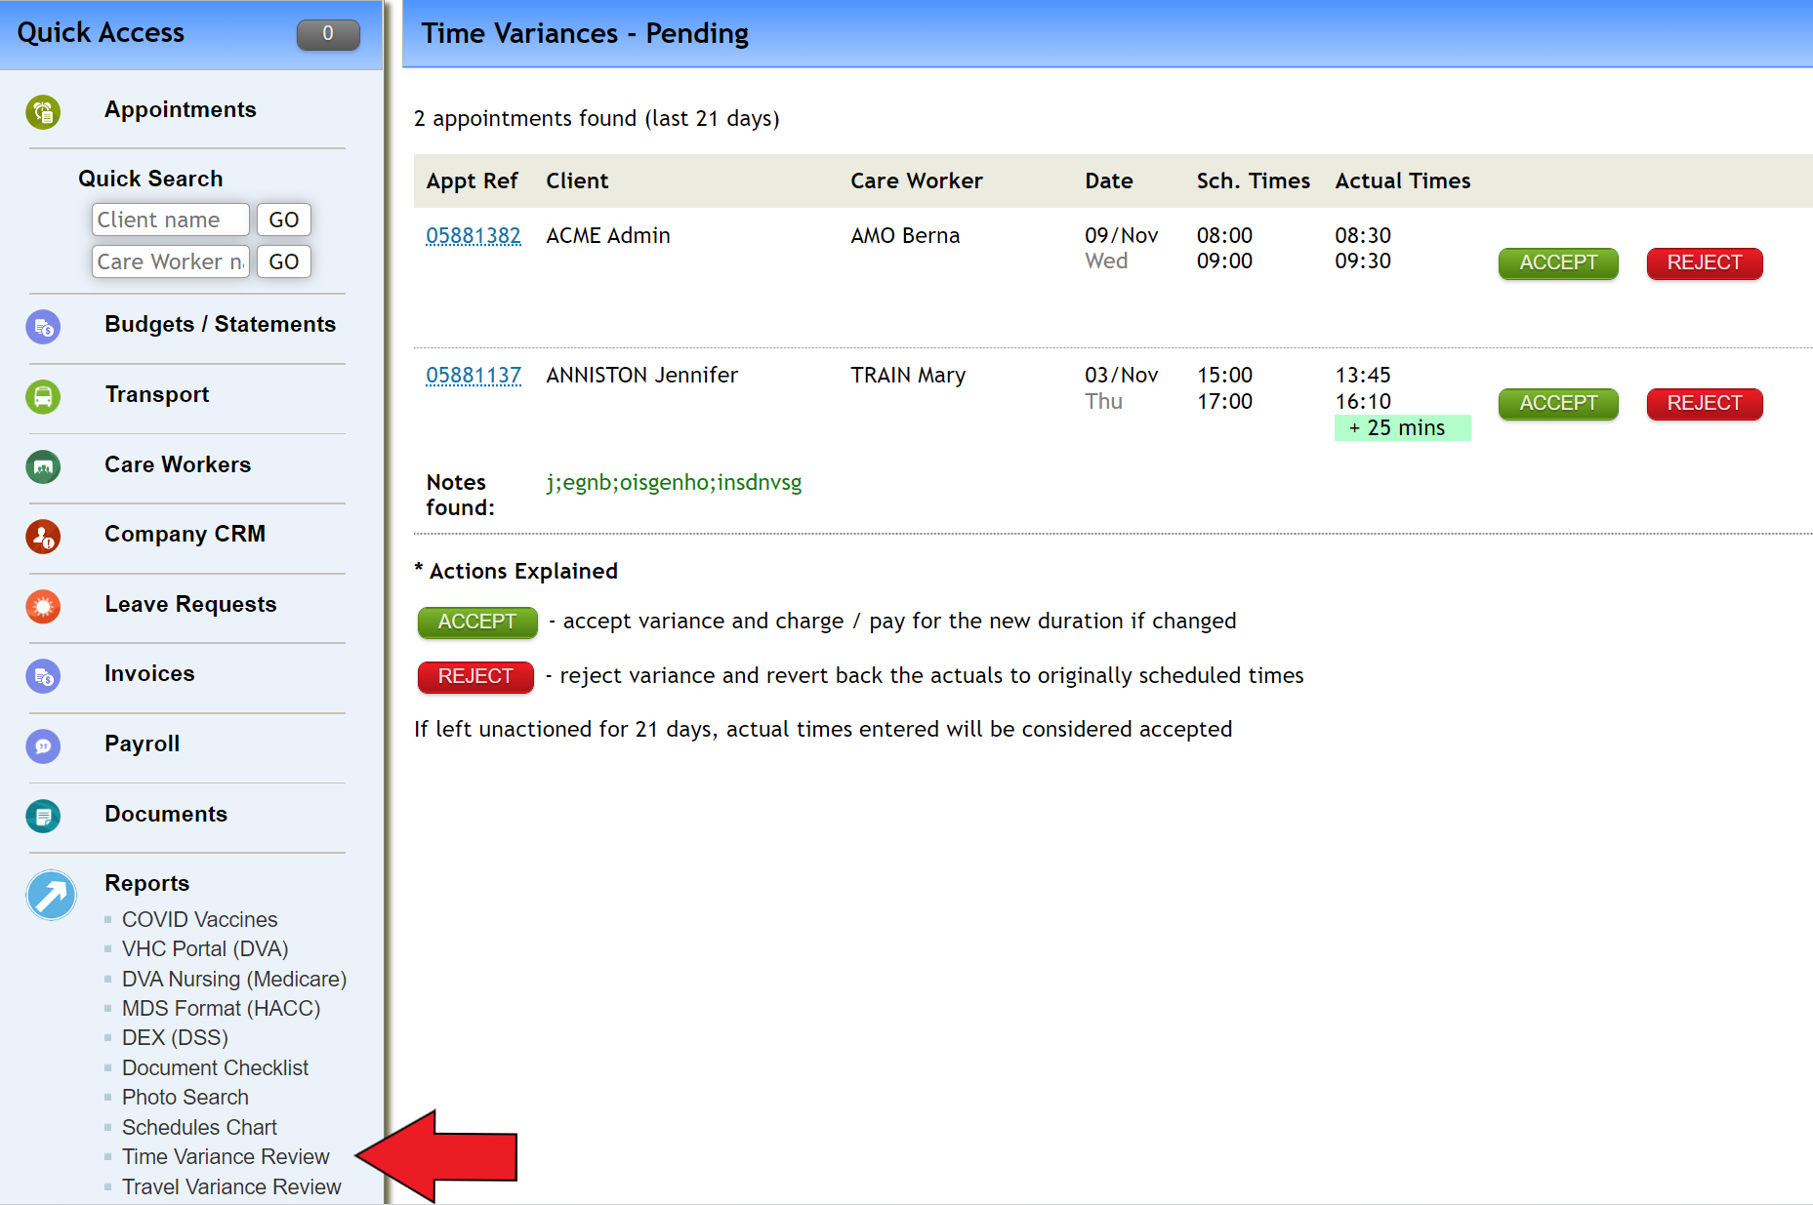Viewport: 1813px width, 1205px height.
Task: Click the Quick Access counter badge
Action: tap(328, 34)
